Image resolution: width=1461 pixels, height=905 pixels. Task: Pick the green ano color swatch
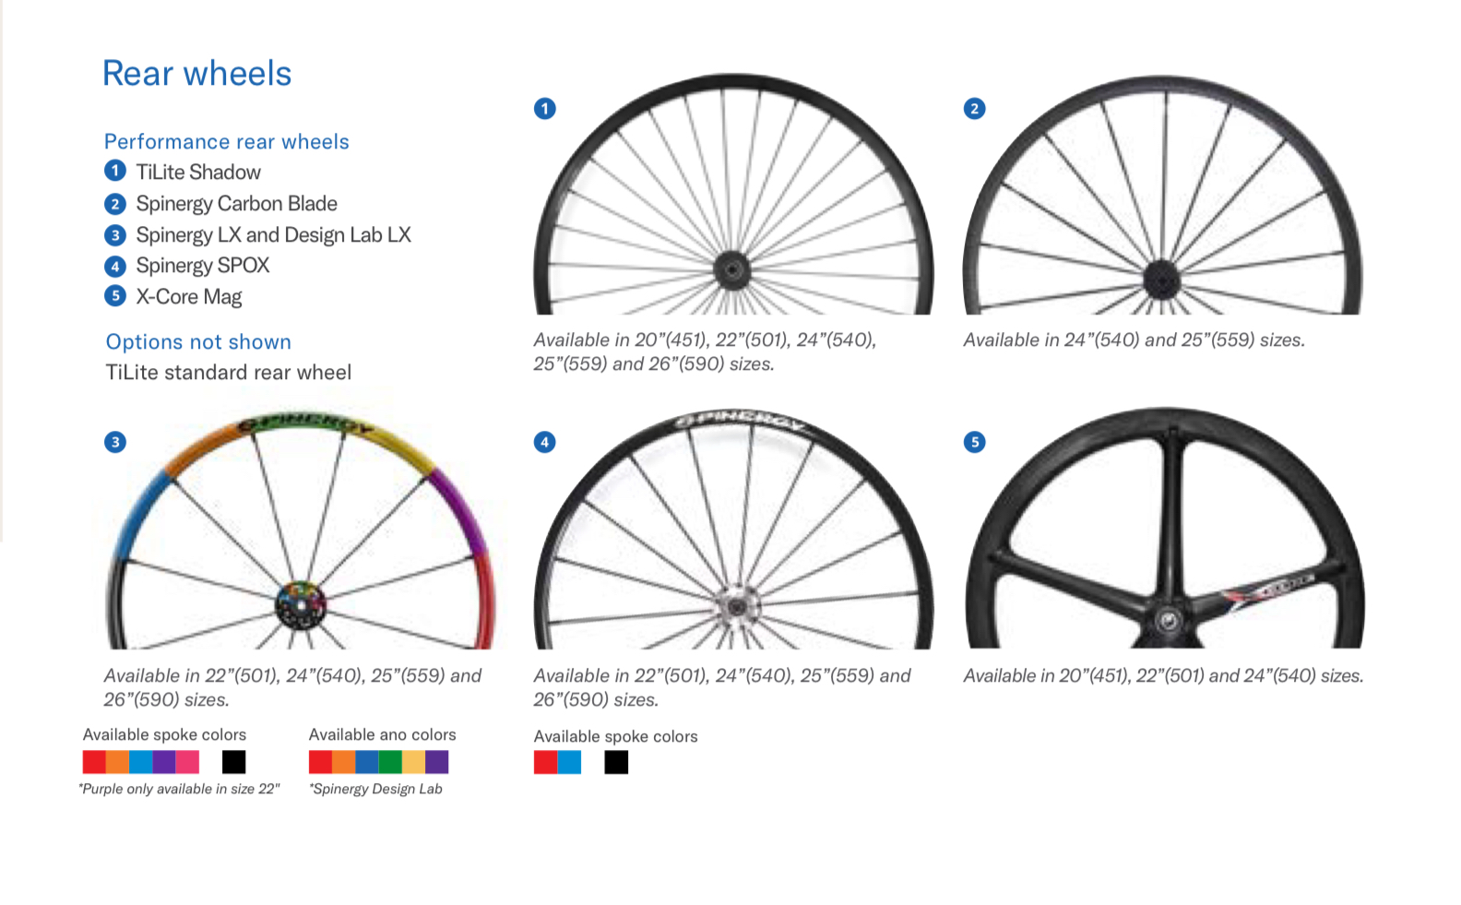click(390, 762)
